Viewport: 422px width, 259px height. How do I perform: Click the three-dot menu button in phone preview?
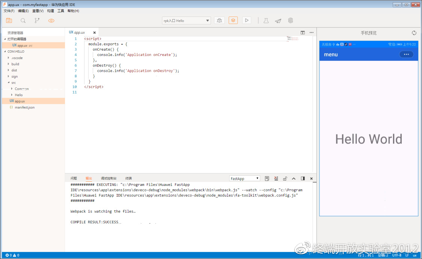tap(406, 54)
